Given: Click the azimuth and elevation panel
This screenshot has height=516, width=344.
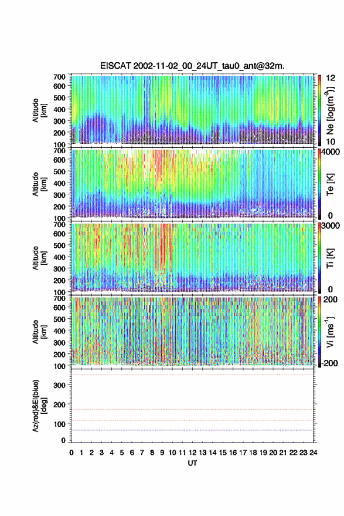Looking at the screenshot, I should [x=192, y=406].
